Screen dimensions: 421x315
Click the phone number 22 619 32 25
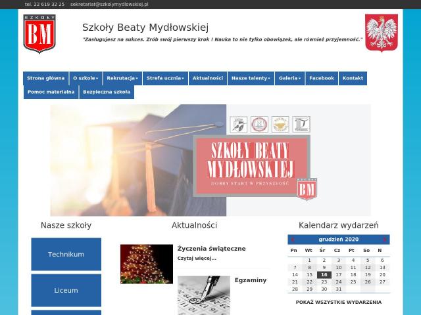point(45,5)
